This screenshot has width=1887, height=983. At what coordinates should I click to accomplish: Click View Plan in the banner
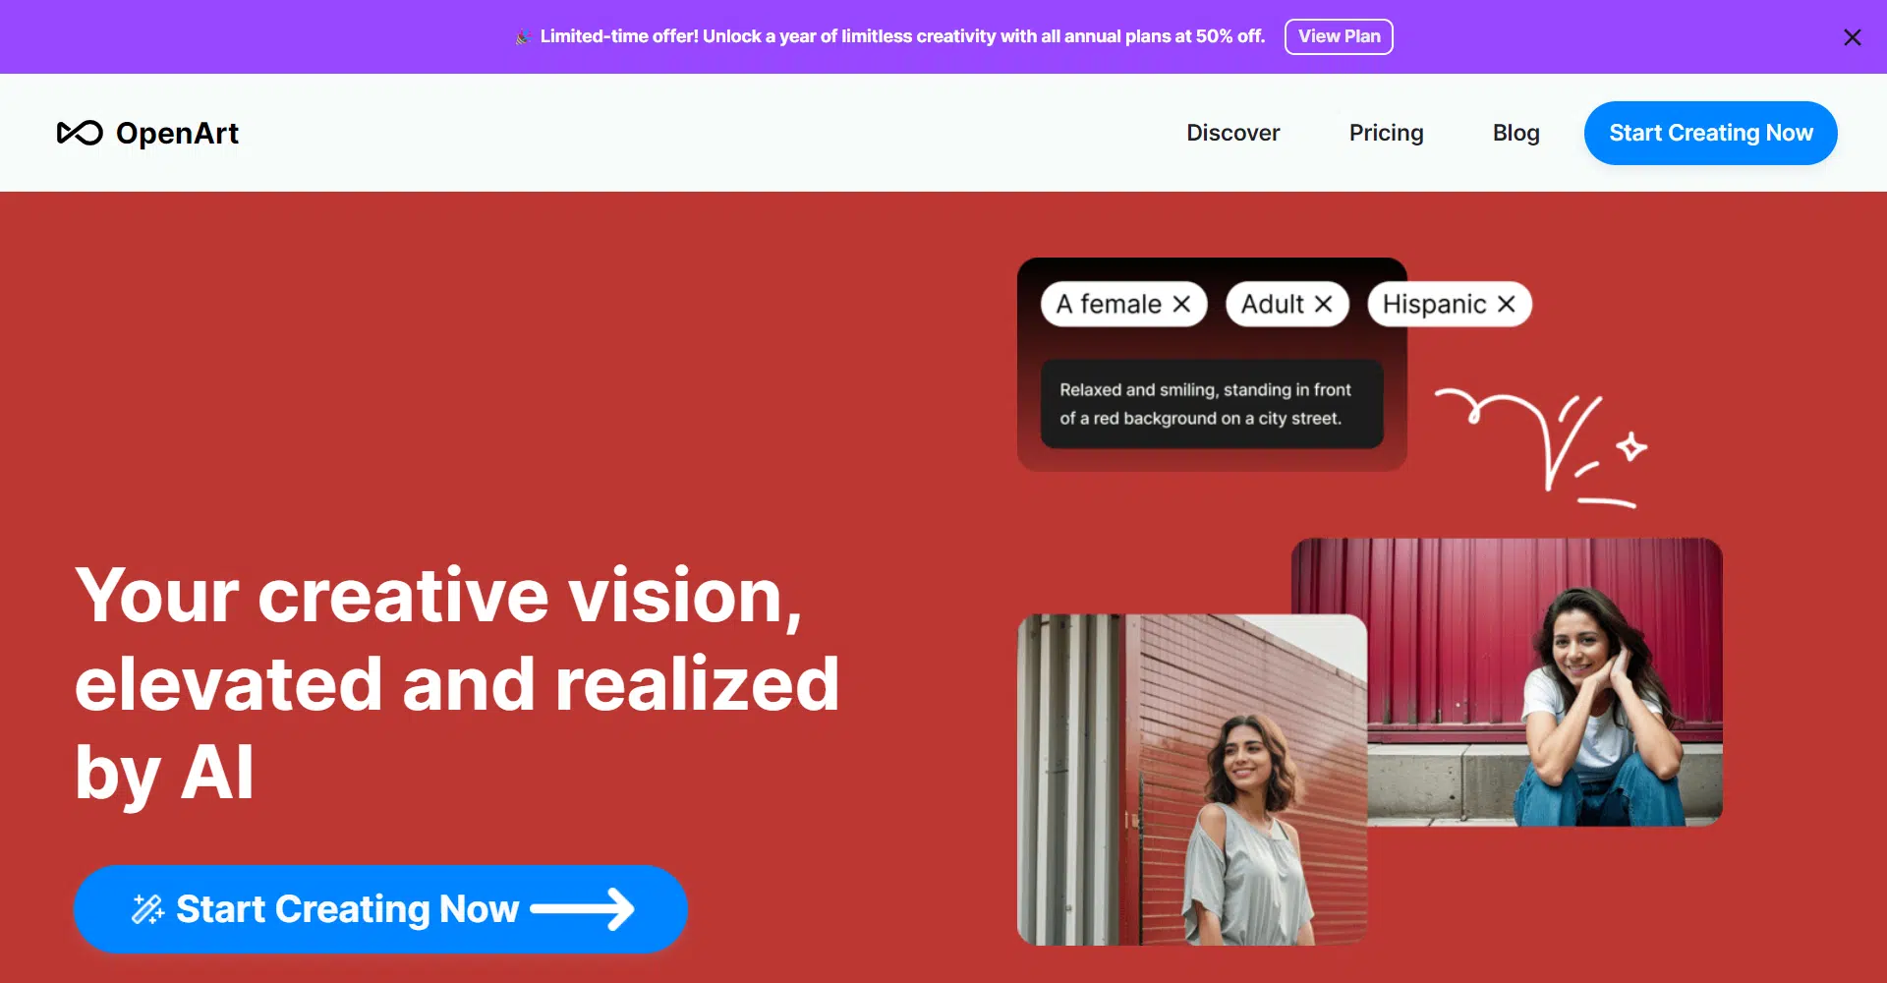pyautogui.click(x=1339, y=36)
